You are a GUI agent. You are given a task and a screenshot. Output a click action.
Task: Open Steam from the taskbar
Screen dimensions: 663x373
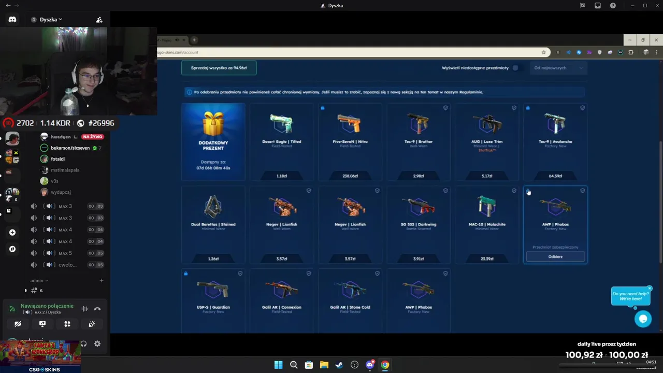point(339,365)
